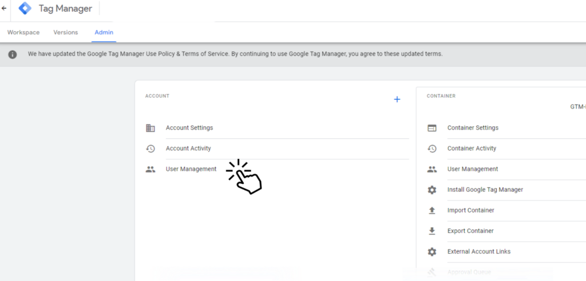
Task: Click the Container Settings window icon
Action: tap(431, 128)
